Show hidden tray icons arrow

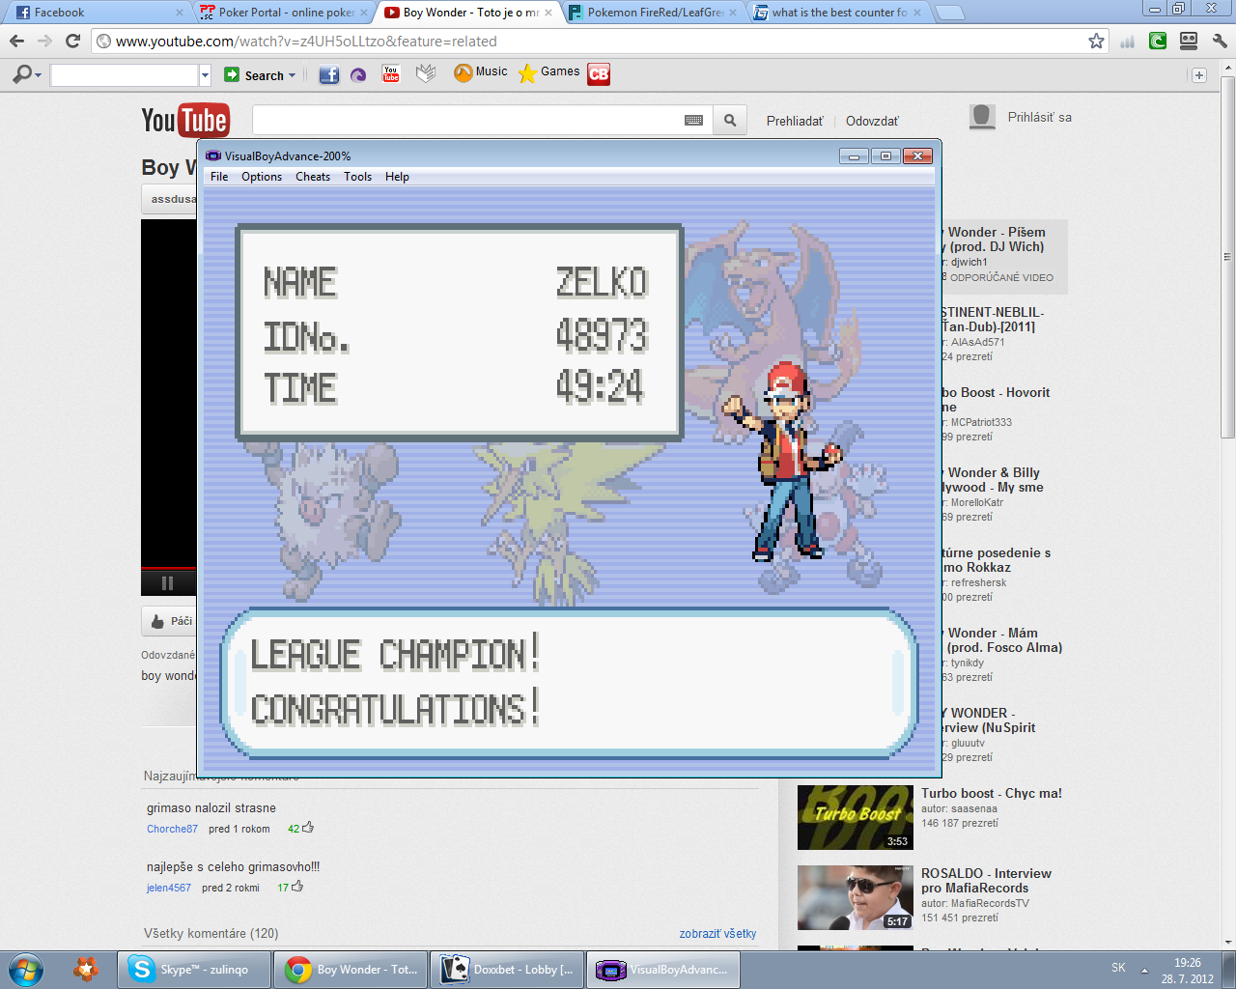[x=1144, y=970]
